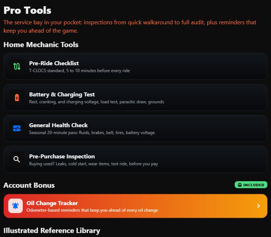Screen dimensions: 271x237
Task: Launch the General Health Check title
Action: 58,125
